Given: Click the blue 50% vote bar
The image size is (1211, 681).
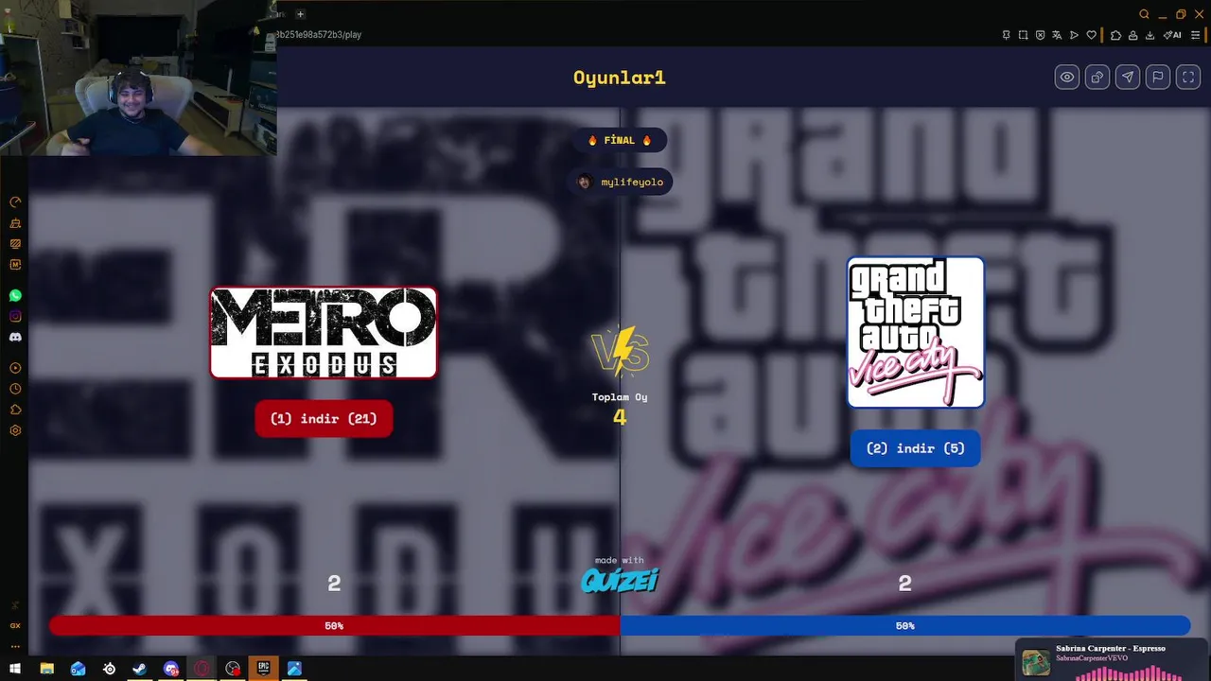Looking at the screenshot, I should (904, 626).
